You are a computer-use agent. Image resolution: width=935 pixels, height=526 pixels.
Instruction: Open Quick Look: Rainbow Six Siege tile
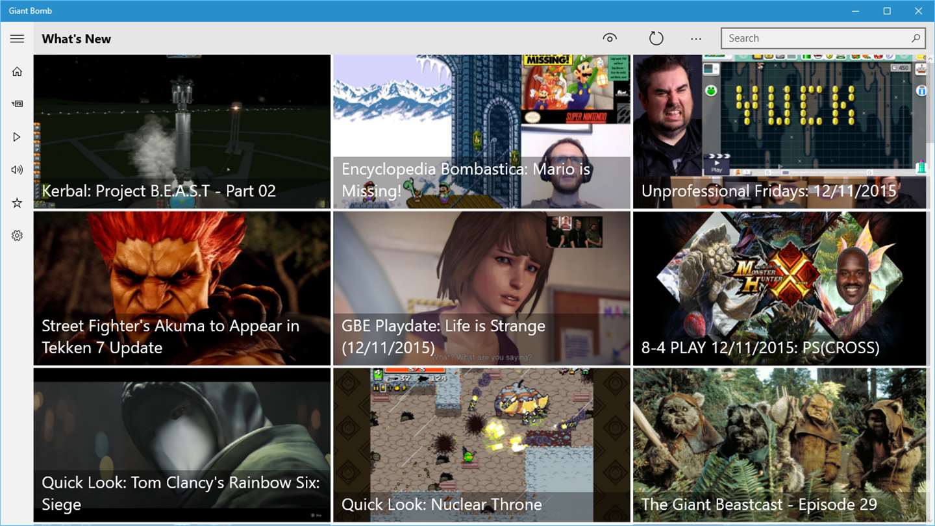[x=182, y=445]
